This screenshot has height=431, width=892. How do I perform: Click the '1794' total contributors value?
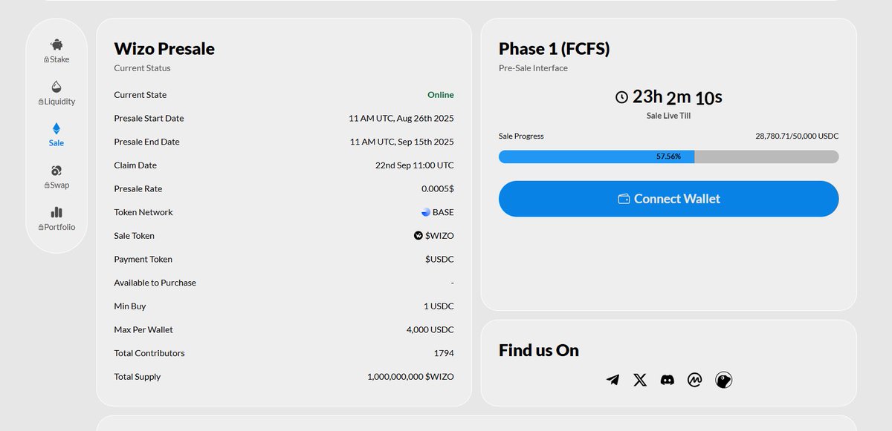click(x=444, y=353)
